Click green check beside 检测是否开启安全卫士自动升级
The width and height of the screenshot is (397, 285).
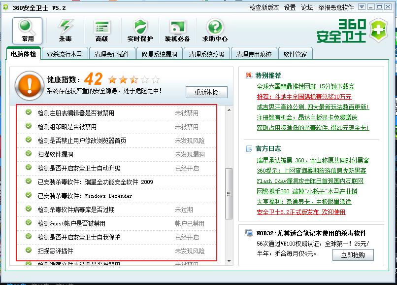pos(29,168)
